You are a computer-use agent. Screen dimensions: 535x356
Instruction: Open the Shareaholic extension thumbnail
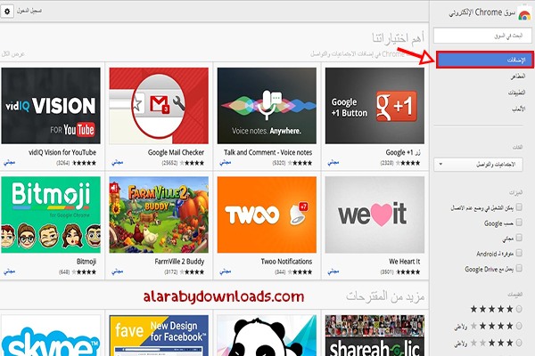pyautogui.click(x=374, y=336)
